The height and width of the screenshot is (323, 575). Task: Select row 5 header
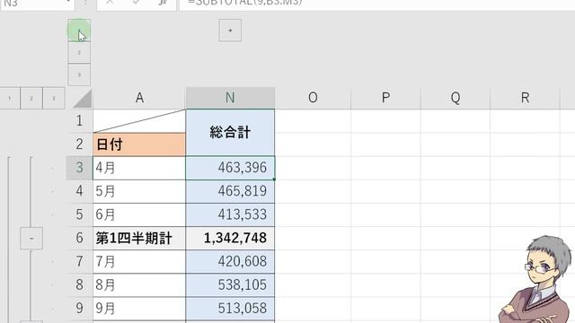(x=80, y=214)
